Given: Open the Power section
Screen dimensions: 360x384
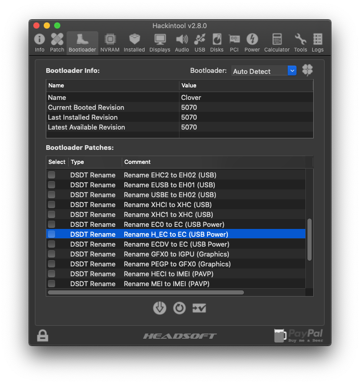Looking at the screenshot, I should pyautogui.click(x=252, y=43).
